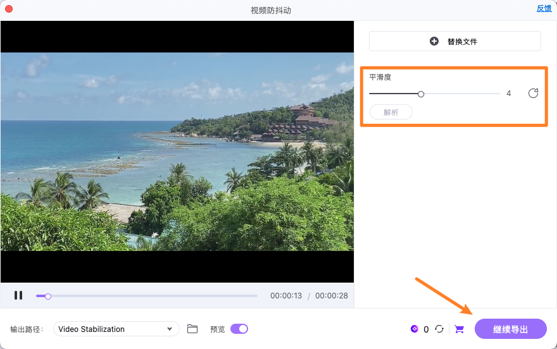Click the beach video preview area
The height and width of the screenshot is (349, 557).
click(177, 152)
